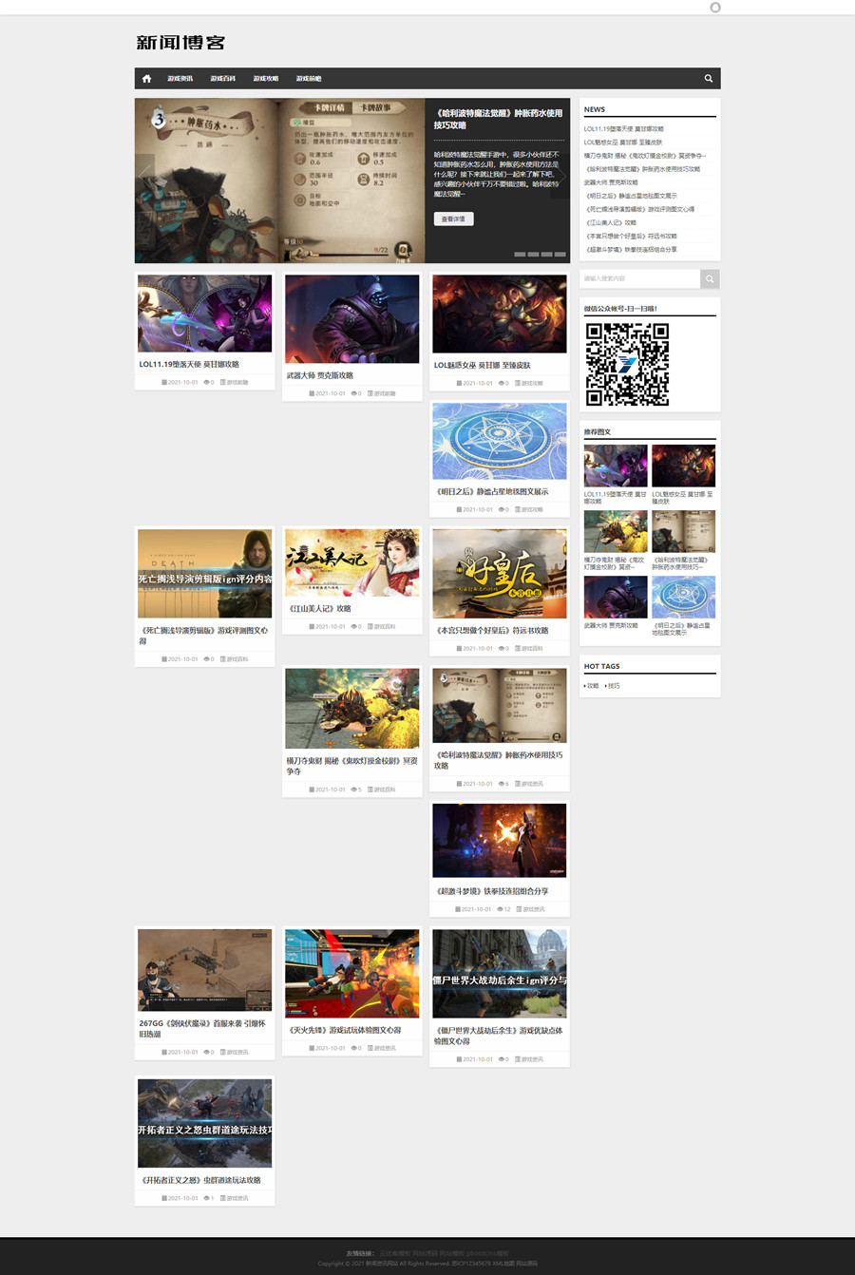Open 《开拓者正义之怒》虫群道途 card thumbnail

click(204, 1123)
